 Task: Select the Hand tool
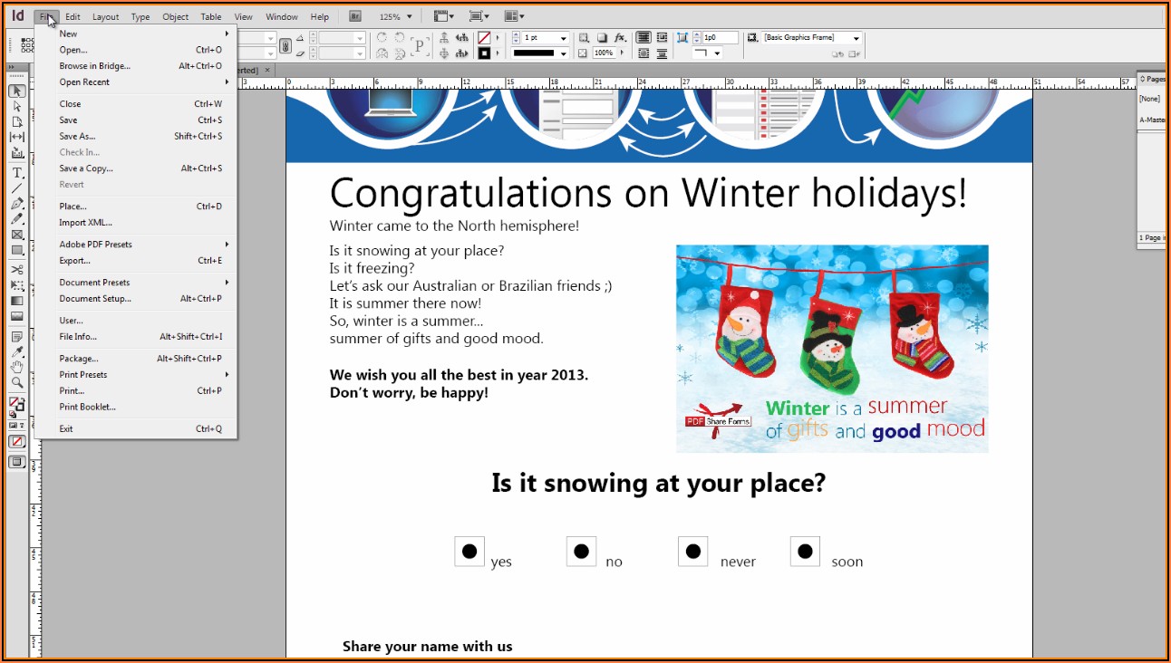pyautogui.click(x=17, y=367)
